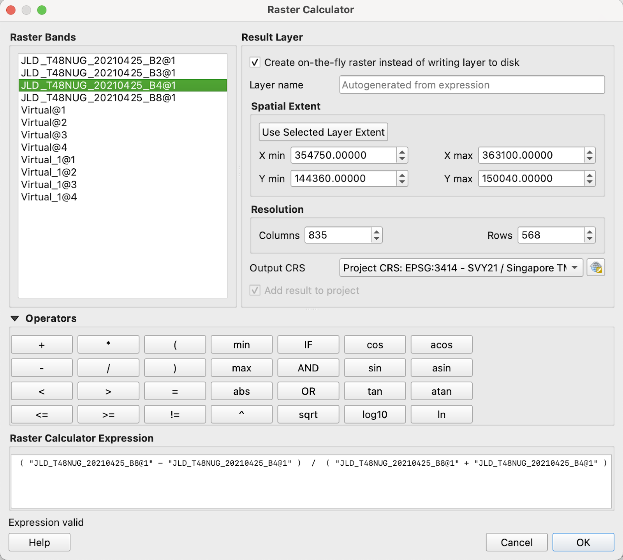Click the AND operator button
Image resolution: width=623 pixels, height=560 pixels.
308,368
